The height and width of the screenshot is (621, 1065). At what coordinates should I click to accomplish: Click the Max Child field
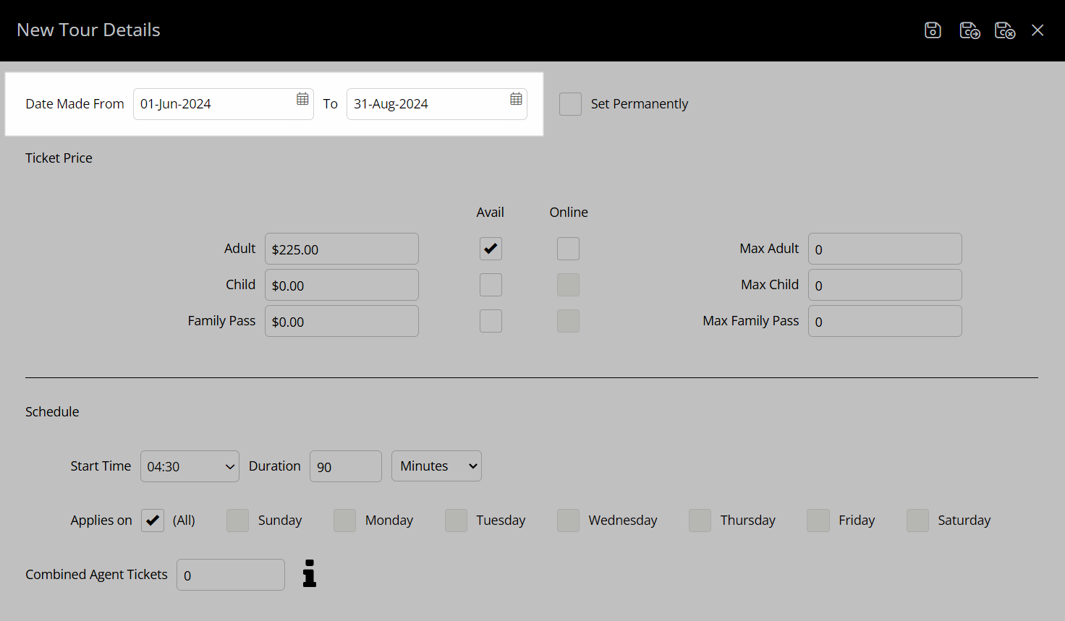coord(885,285)
